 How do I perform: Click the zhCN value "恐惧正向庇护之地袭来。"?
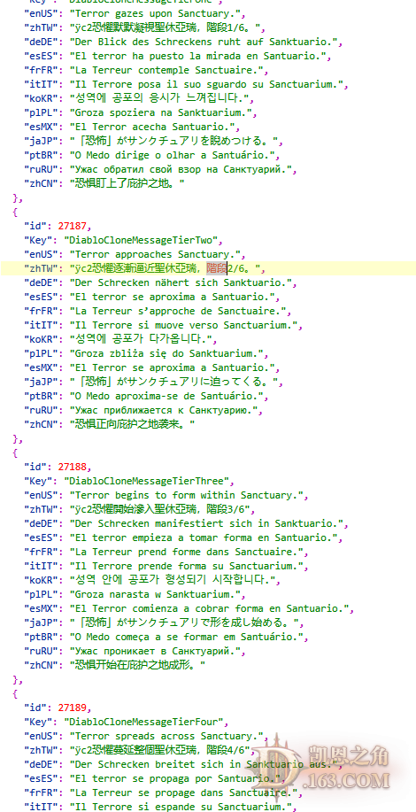tap(133, 424)
